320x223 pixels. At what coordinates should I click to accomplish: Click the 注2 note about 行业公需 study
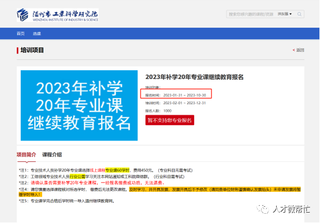pos(102,176)
